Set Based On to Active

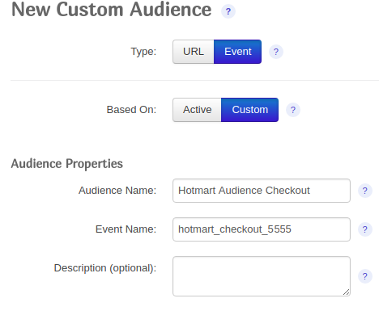[197, 110]
